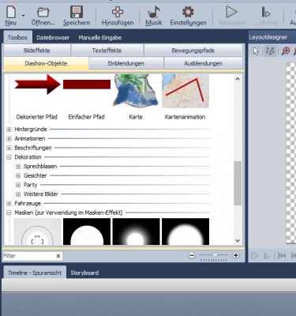Collapse the Dekoration tree section
Viewport: 296px width, 316px height.
pyautogui.click(x=9, y=157)
